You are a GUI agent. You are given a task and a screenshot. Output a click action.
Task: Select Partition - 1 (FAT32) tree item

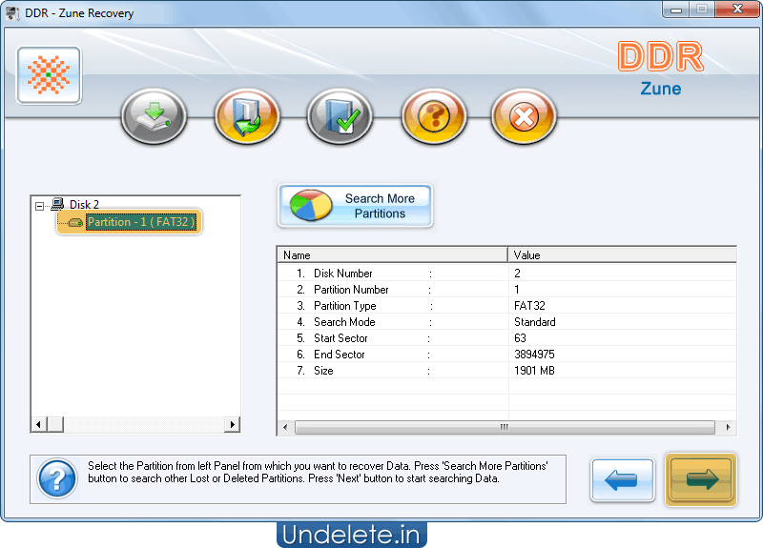pos(141,222)
